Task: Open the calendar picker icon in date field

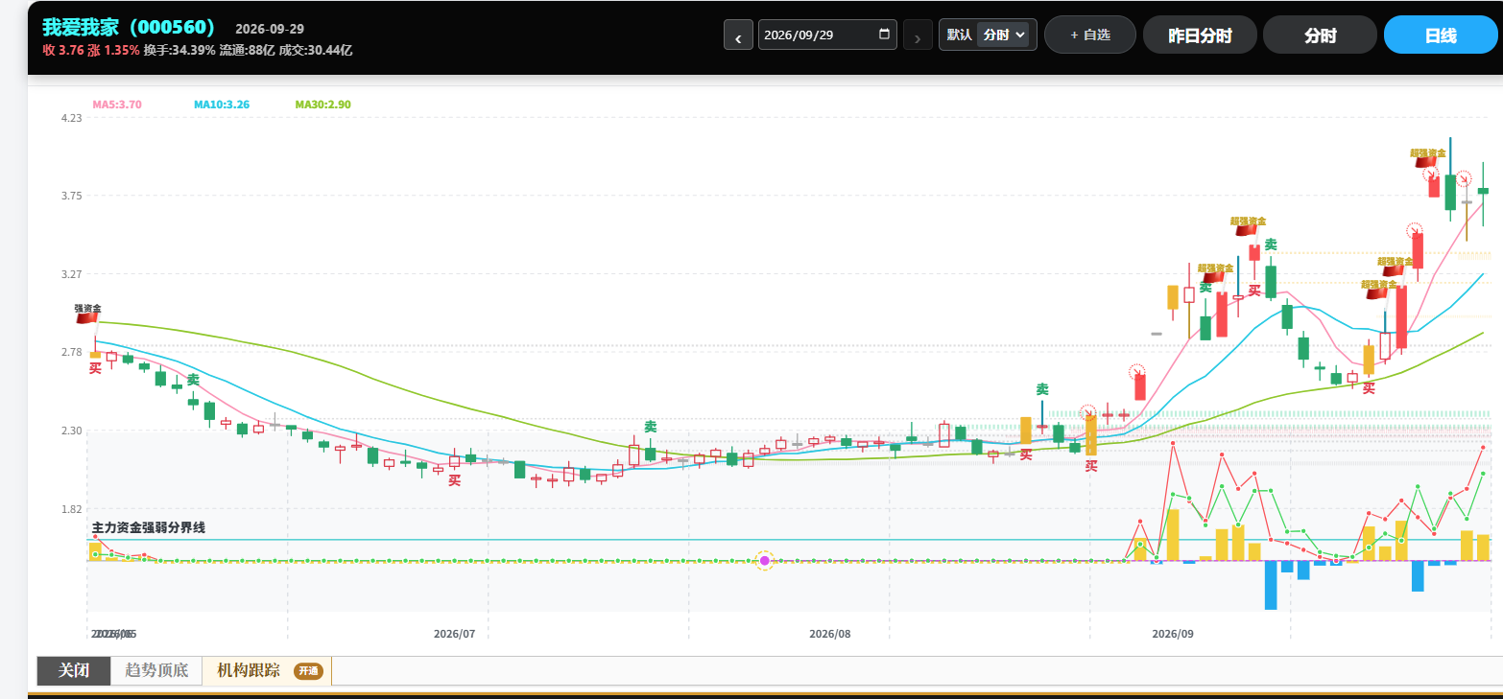Action: click(884, 35)
